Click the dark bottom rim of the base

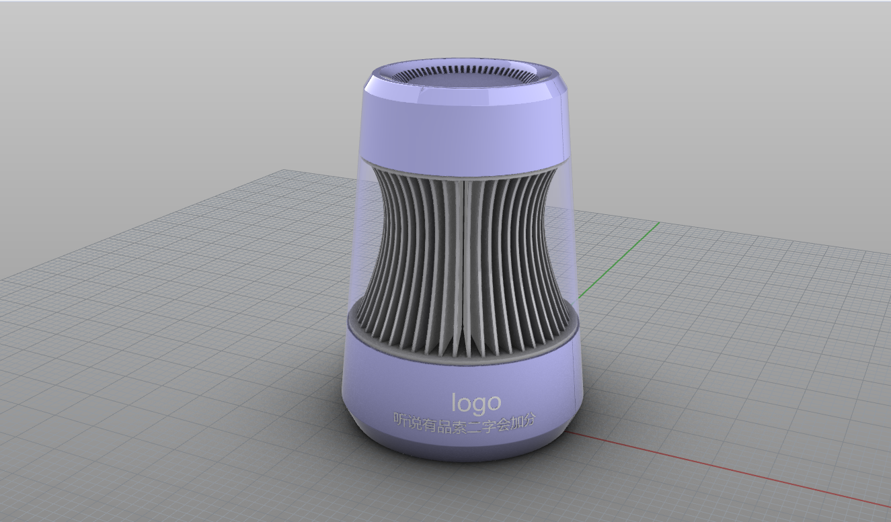pyautogui.click(x=464, y=457)
